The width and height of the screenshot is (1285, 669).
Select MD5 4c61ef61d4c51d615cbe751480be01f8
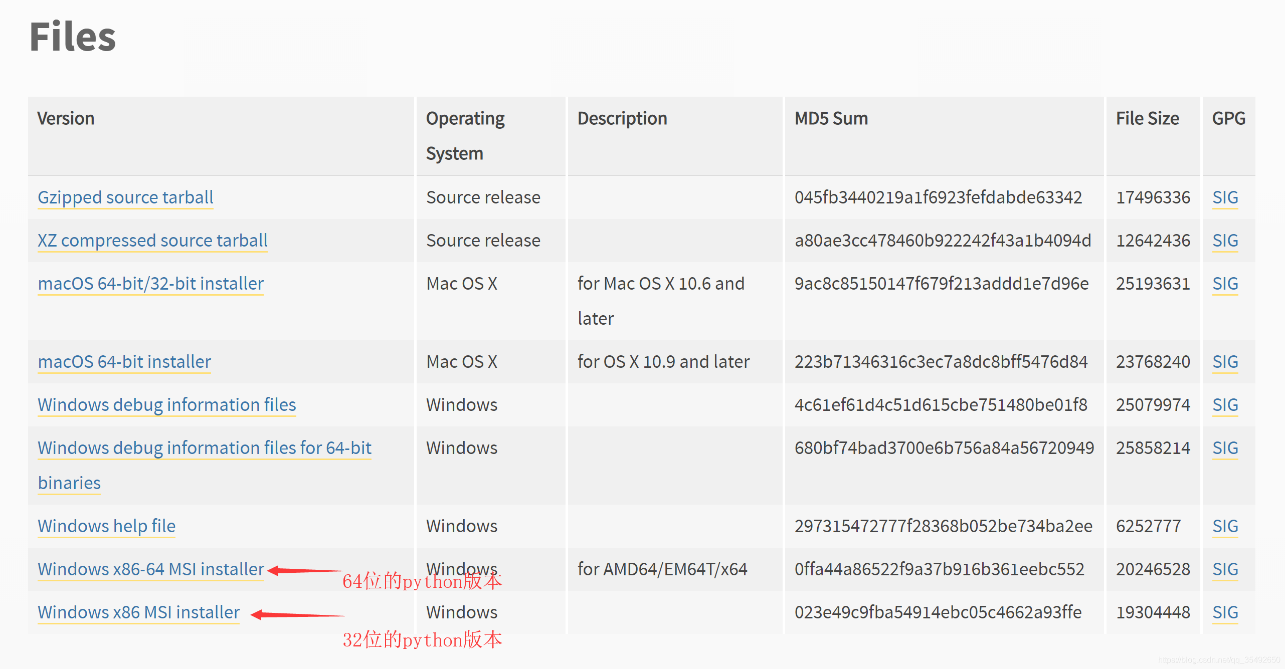tap(941, 405)
